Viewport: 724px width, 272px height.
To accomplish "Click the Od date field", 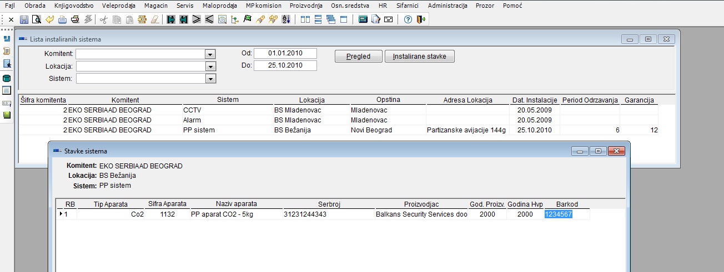I will click(x=285, y=54).
